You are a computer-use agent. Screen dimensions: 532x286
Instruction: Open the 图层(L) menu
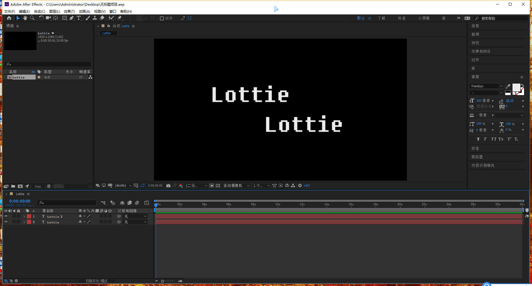point(55,12)
